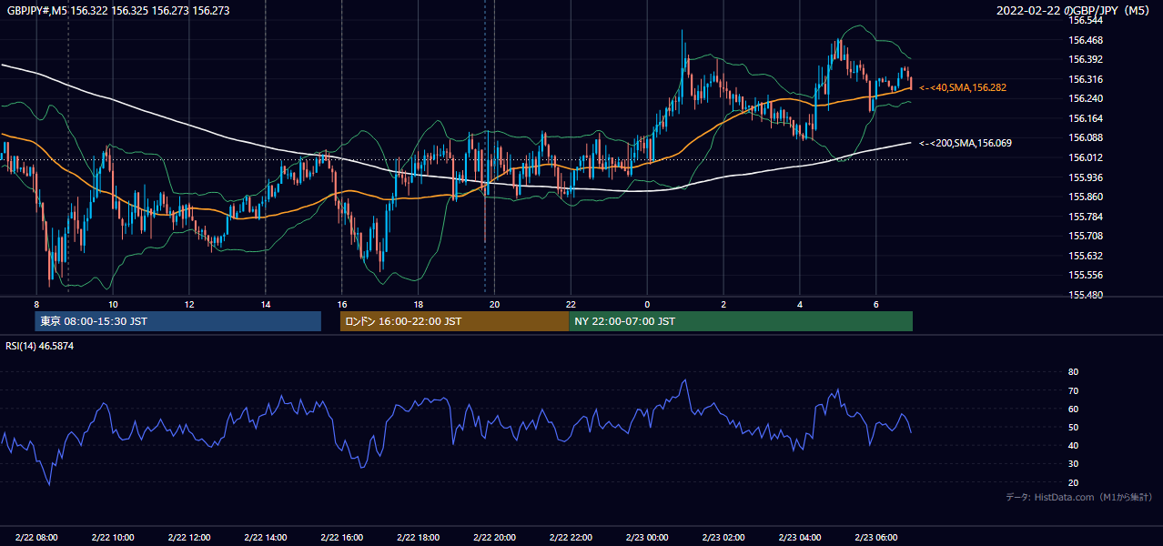Click price axis label 156.316
The width and height of the screenshot is (1163, 546).
coord(1085,79)
